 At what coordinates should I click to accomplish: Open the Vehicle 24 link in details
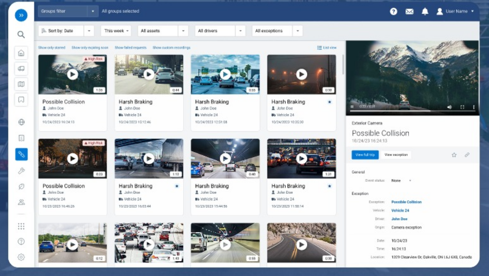pyautogui.click(x=400, y=211)
